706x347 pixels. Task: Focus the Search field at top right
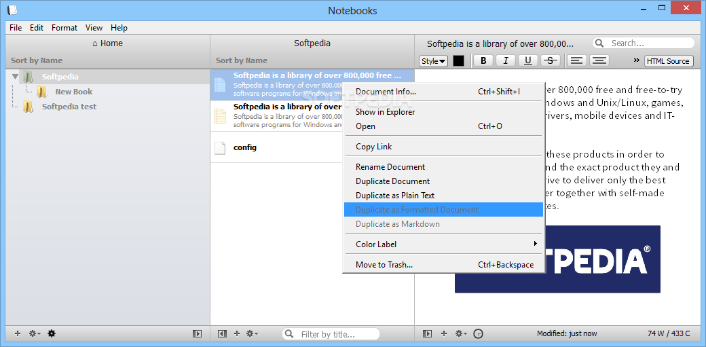click(644, 43)
